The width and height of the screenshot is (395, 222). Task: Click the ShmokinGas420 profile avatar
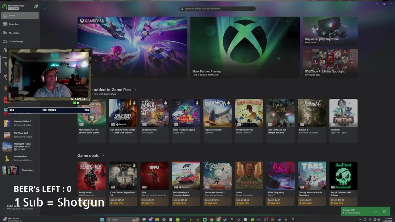click(x=5, y=7)
